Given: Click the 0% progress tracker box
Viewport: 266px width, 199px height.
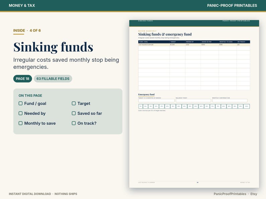Looking at the screenshot, I should pyautogui.click(x=140, y=107).
